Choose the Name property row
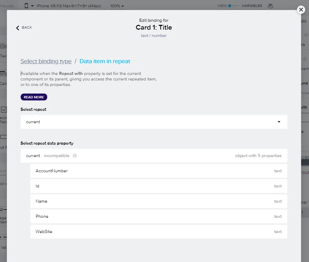The image size is (309, 262). [x=158, y=201]
